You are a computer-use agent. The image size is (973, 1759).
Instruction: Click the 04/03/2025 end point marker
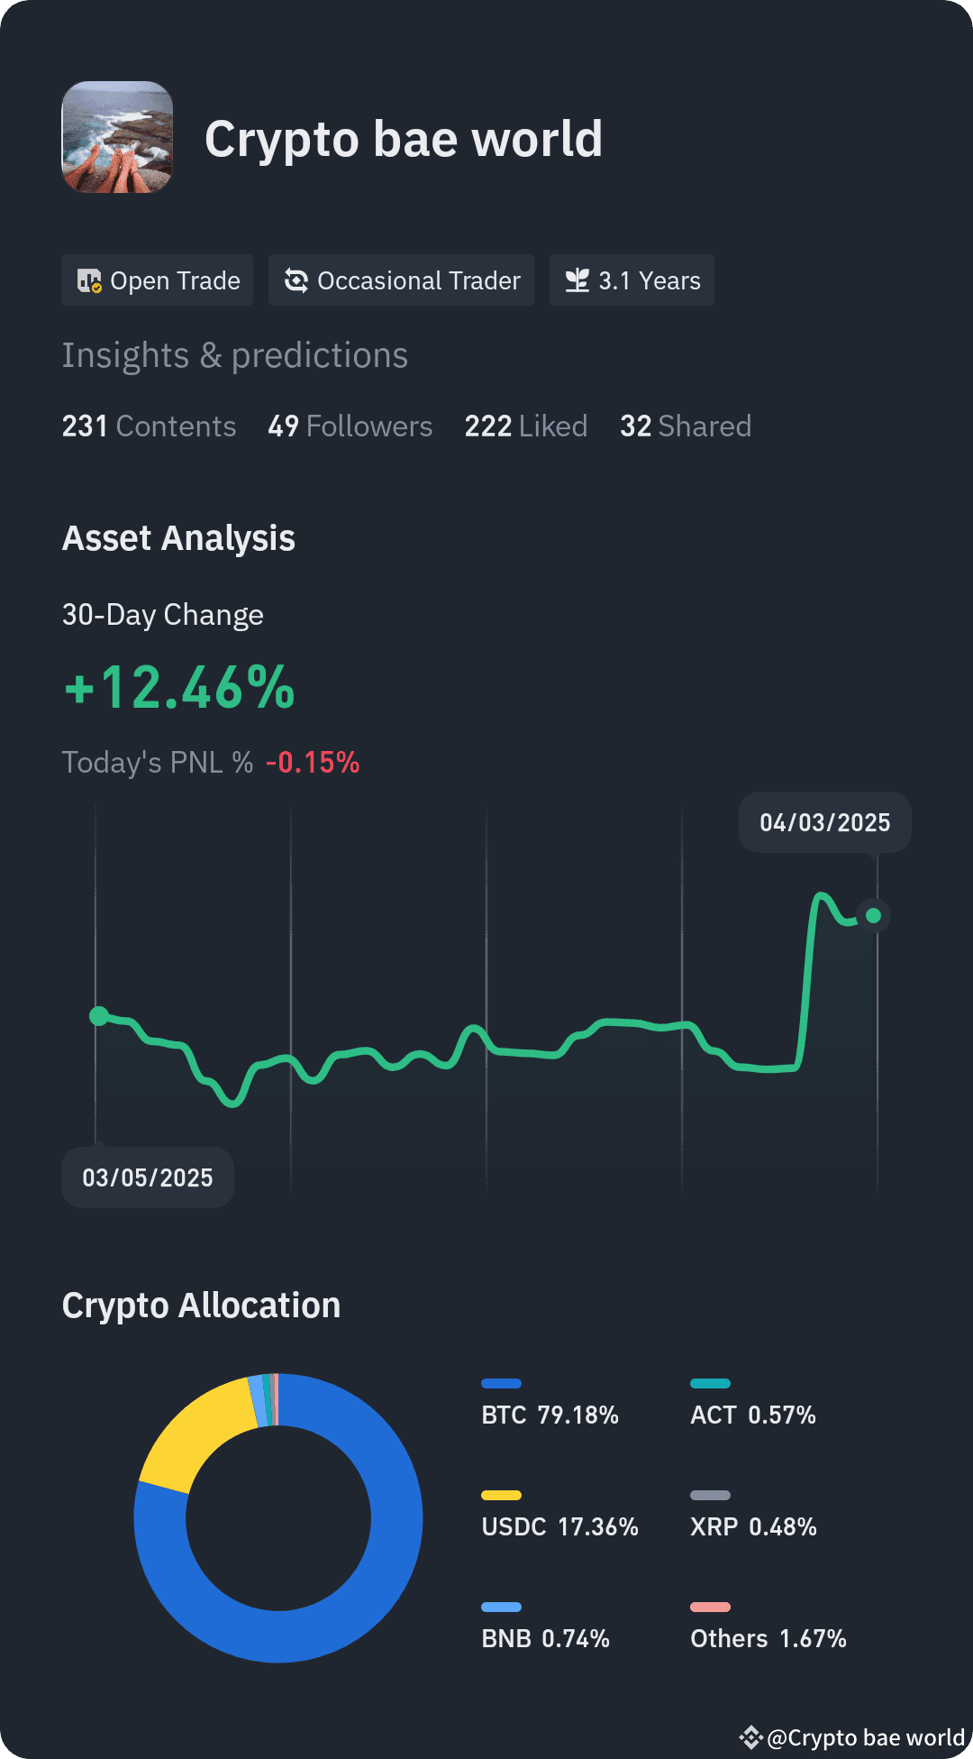tap(873, 916)
